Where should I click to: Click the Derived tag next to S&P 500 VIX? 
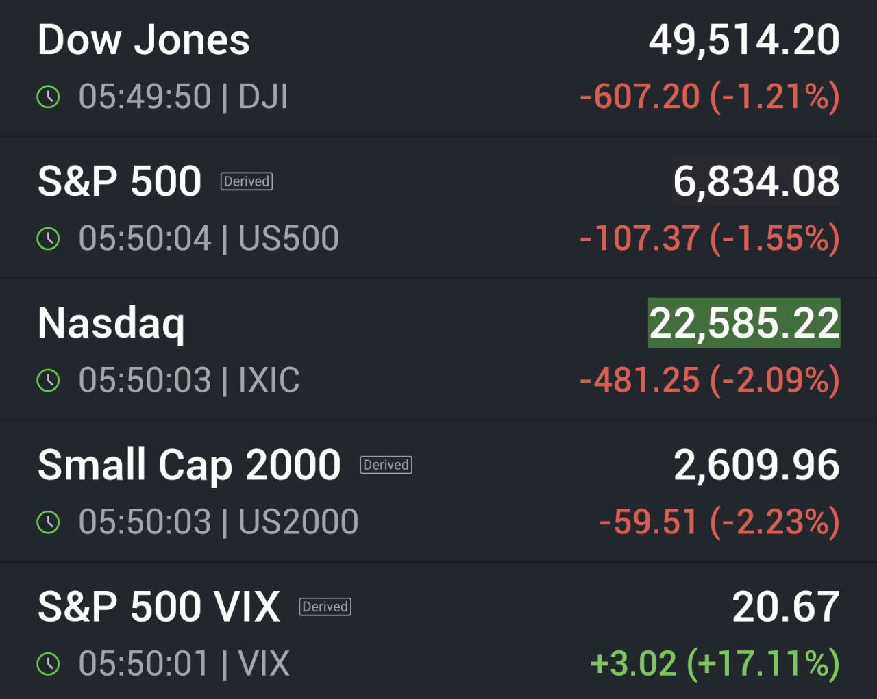[x=325, y=607]
